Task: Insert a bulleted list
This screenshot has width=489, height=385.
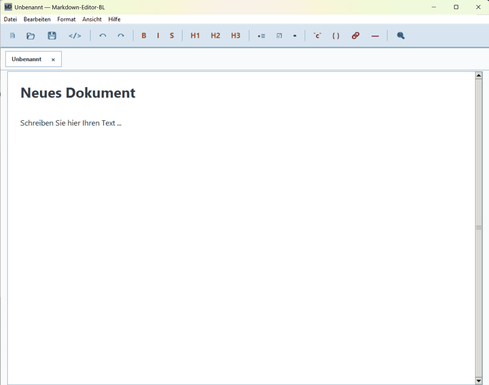Action: [x=261, y=36]
